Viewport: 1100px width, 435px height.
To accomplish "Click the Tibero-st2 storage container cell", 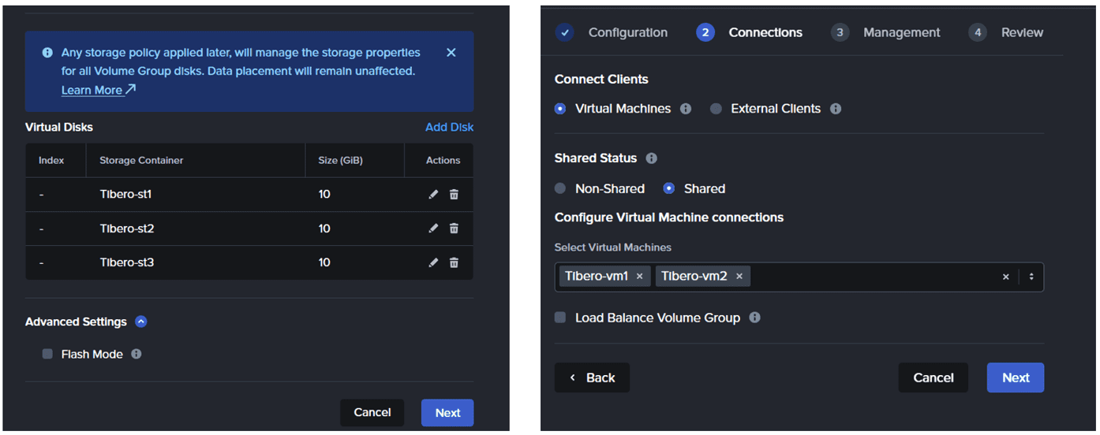I will point(196,229).
